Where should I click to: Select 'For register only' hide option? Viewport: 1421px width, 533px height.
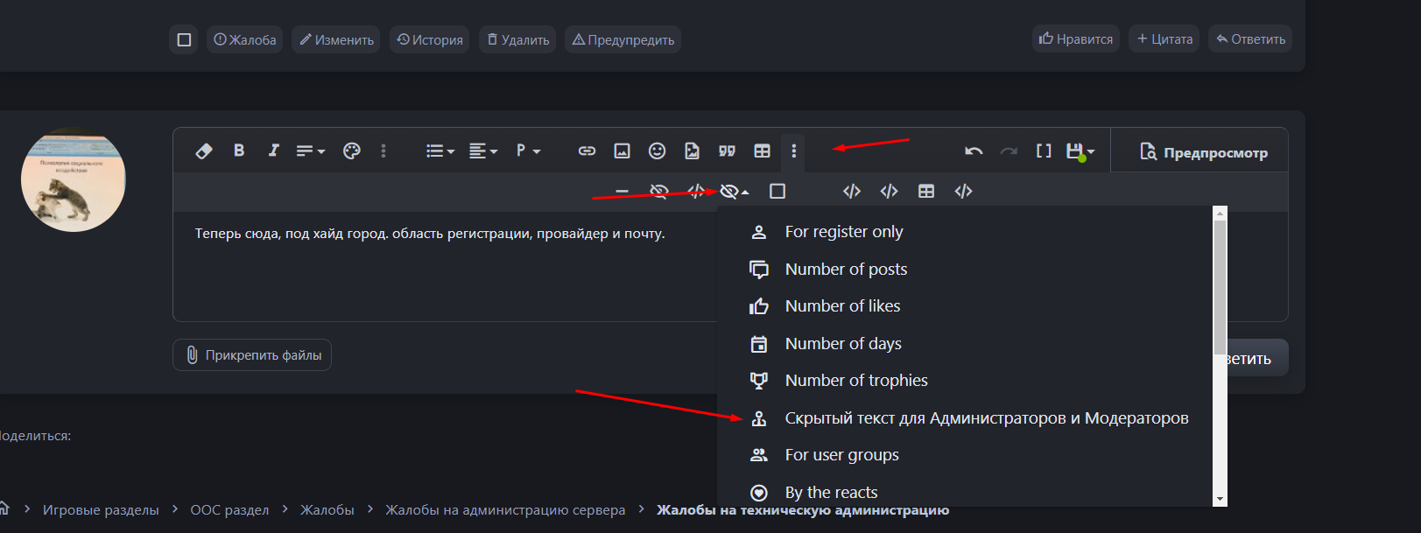pyautogui.click(x=843, y=232)
